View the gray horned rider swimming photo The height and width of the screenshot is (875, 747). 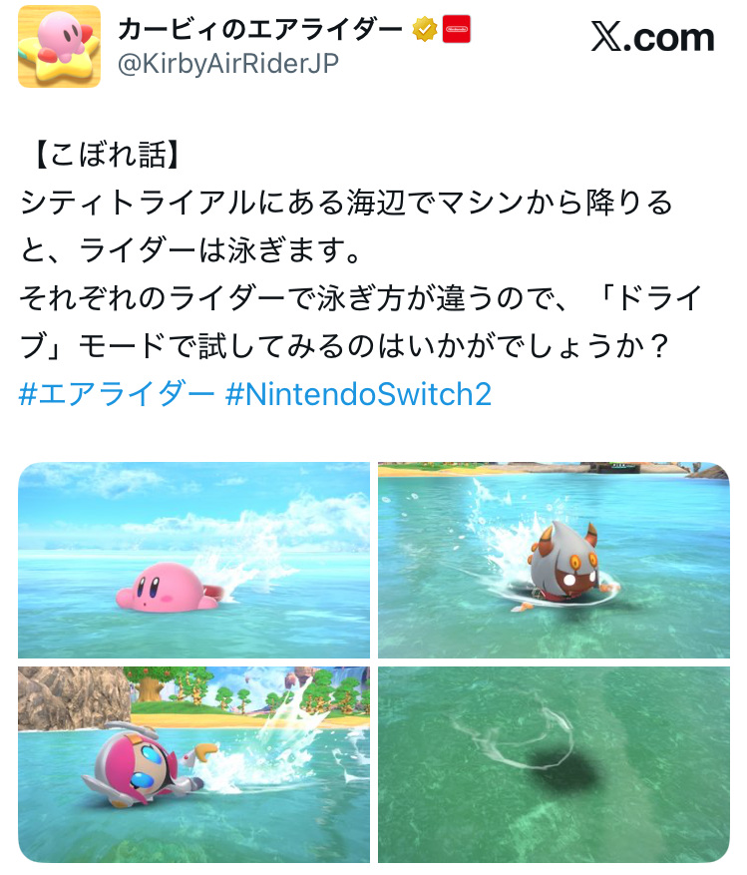pyautogui.click(x=554, y=560)
